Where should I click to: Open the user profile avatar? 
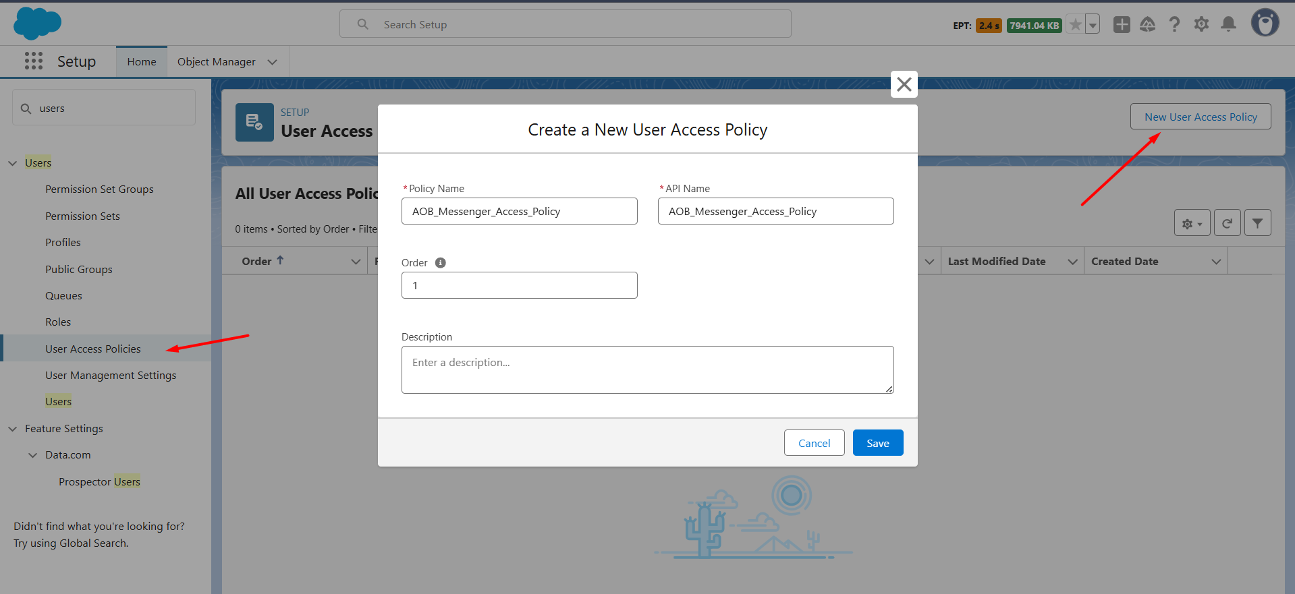click(x=1265, y=23)
